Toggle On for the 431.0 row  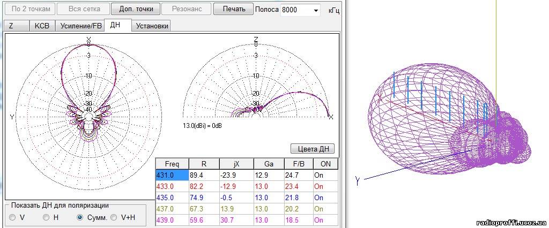click(x=325, y=175)
